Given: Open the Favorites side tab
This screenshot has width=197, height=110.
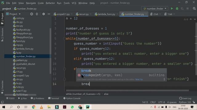Looking at the screenshot, I should pos(2,87).
